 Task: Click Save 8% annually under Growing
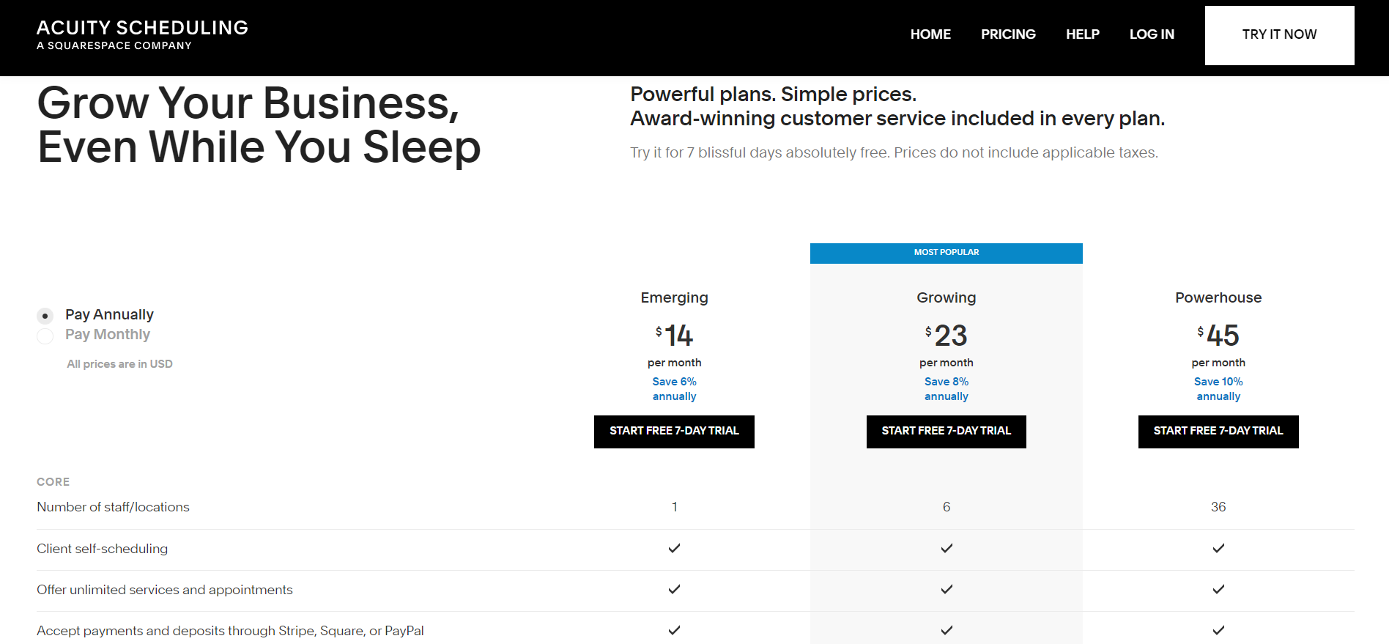click(946, 389)
